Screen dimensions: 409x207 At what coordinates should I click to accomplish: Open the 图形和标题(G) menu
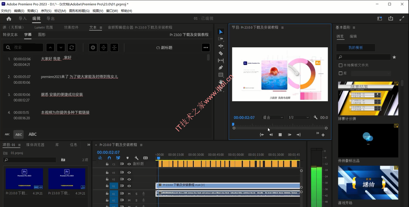[x=79, y=11]
